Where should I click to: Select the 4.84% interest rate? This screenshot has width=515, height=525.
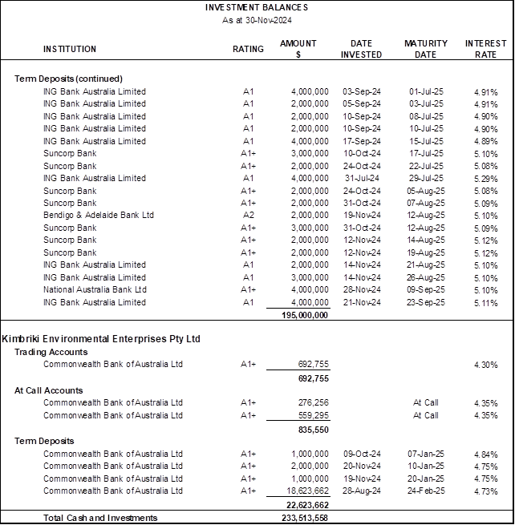pos(486,454)
